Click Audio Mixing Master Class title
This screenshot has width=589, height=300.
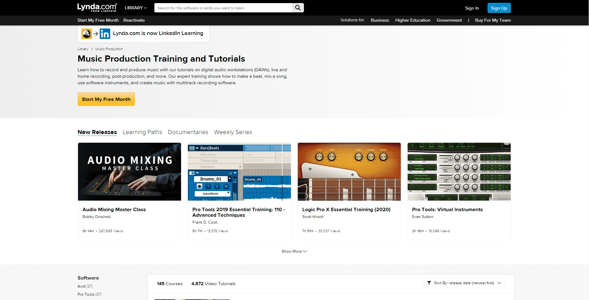[114, 210]
